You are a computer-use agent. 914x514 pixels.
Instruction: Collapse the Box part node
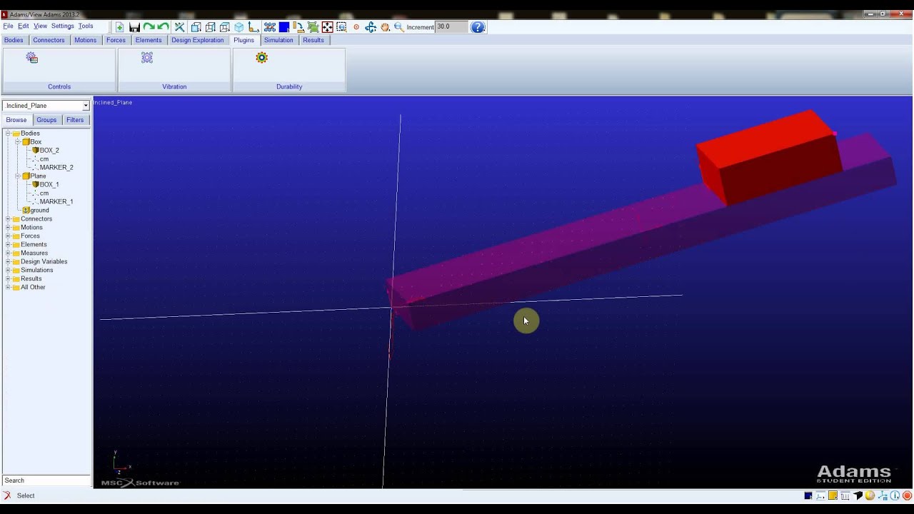pos(17,142)
